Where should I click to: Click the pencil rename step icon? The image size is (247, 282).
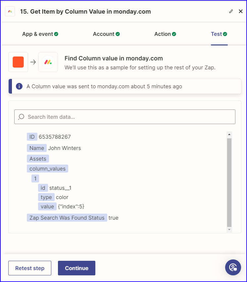(231, 11)
